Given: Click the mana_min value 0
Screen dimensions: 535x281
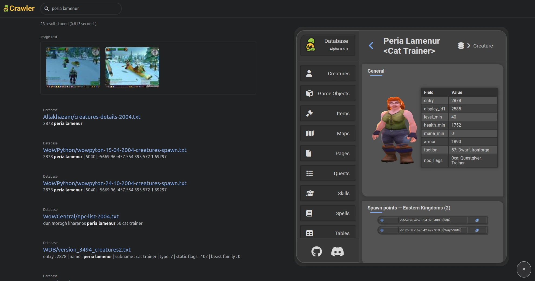Looking at the screenshot, I should coord(473,133).
